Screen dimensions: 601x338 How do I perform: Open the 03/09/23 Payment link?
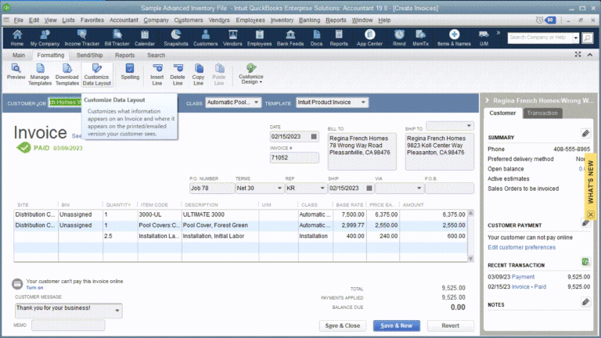[x=523, y=277]
